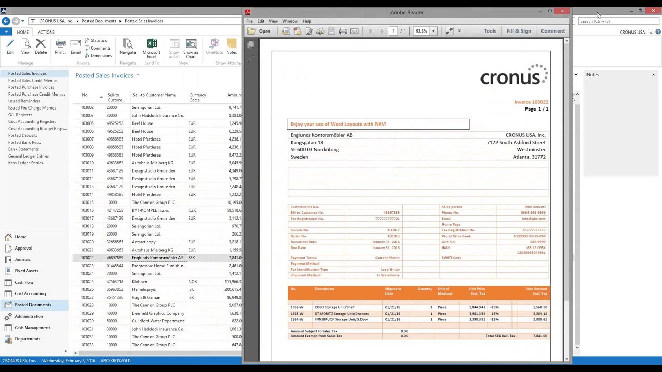This screenshot has width=662, height=372.
Task: Open invoice with the View icon
Action: (25, 44)
